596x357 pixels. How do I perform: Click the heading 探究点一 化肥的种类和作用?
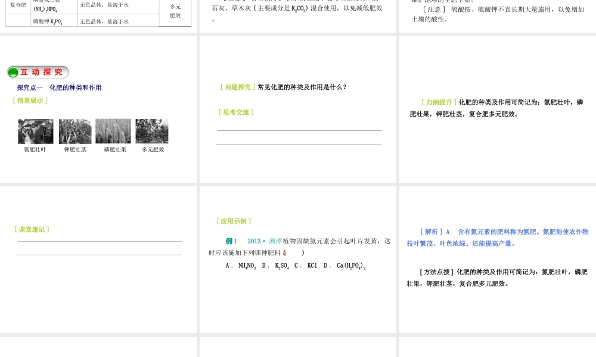pyautogui.click(x=59, y=87)
